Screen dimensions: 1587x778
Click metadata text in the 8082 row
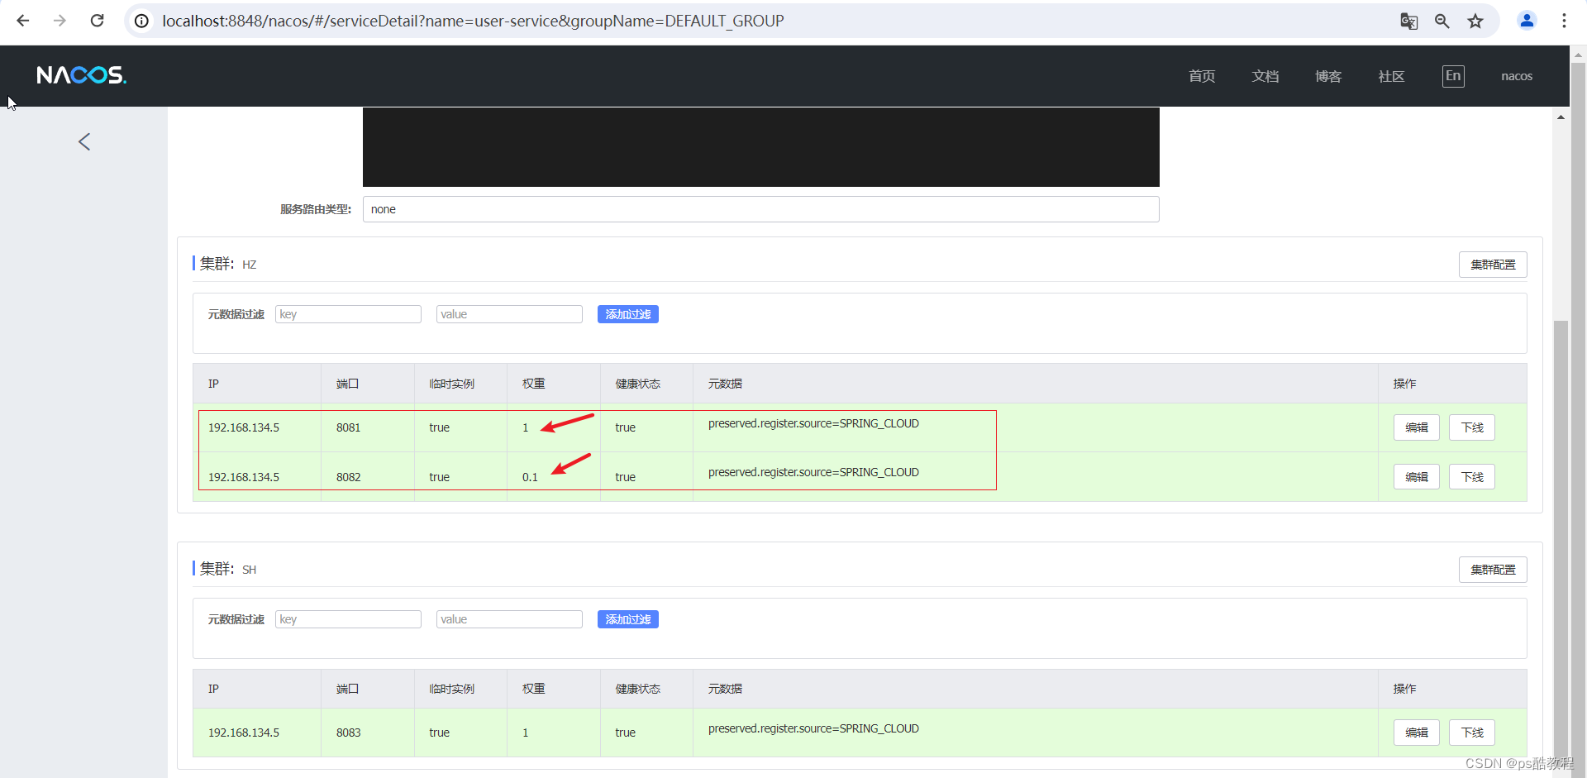(813, 472)
